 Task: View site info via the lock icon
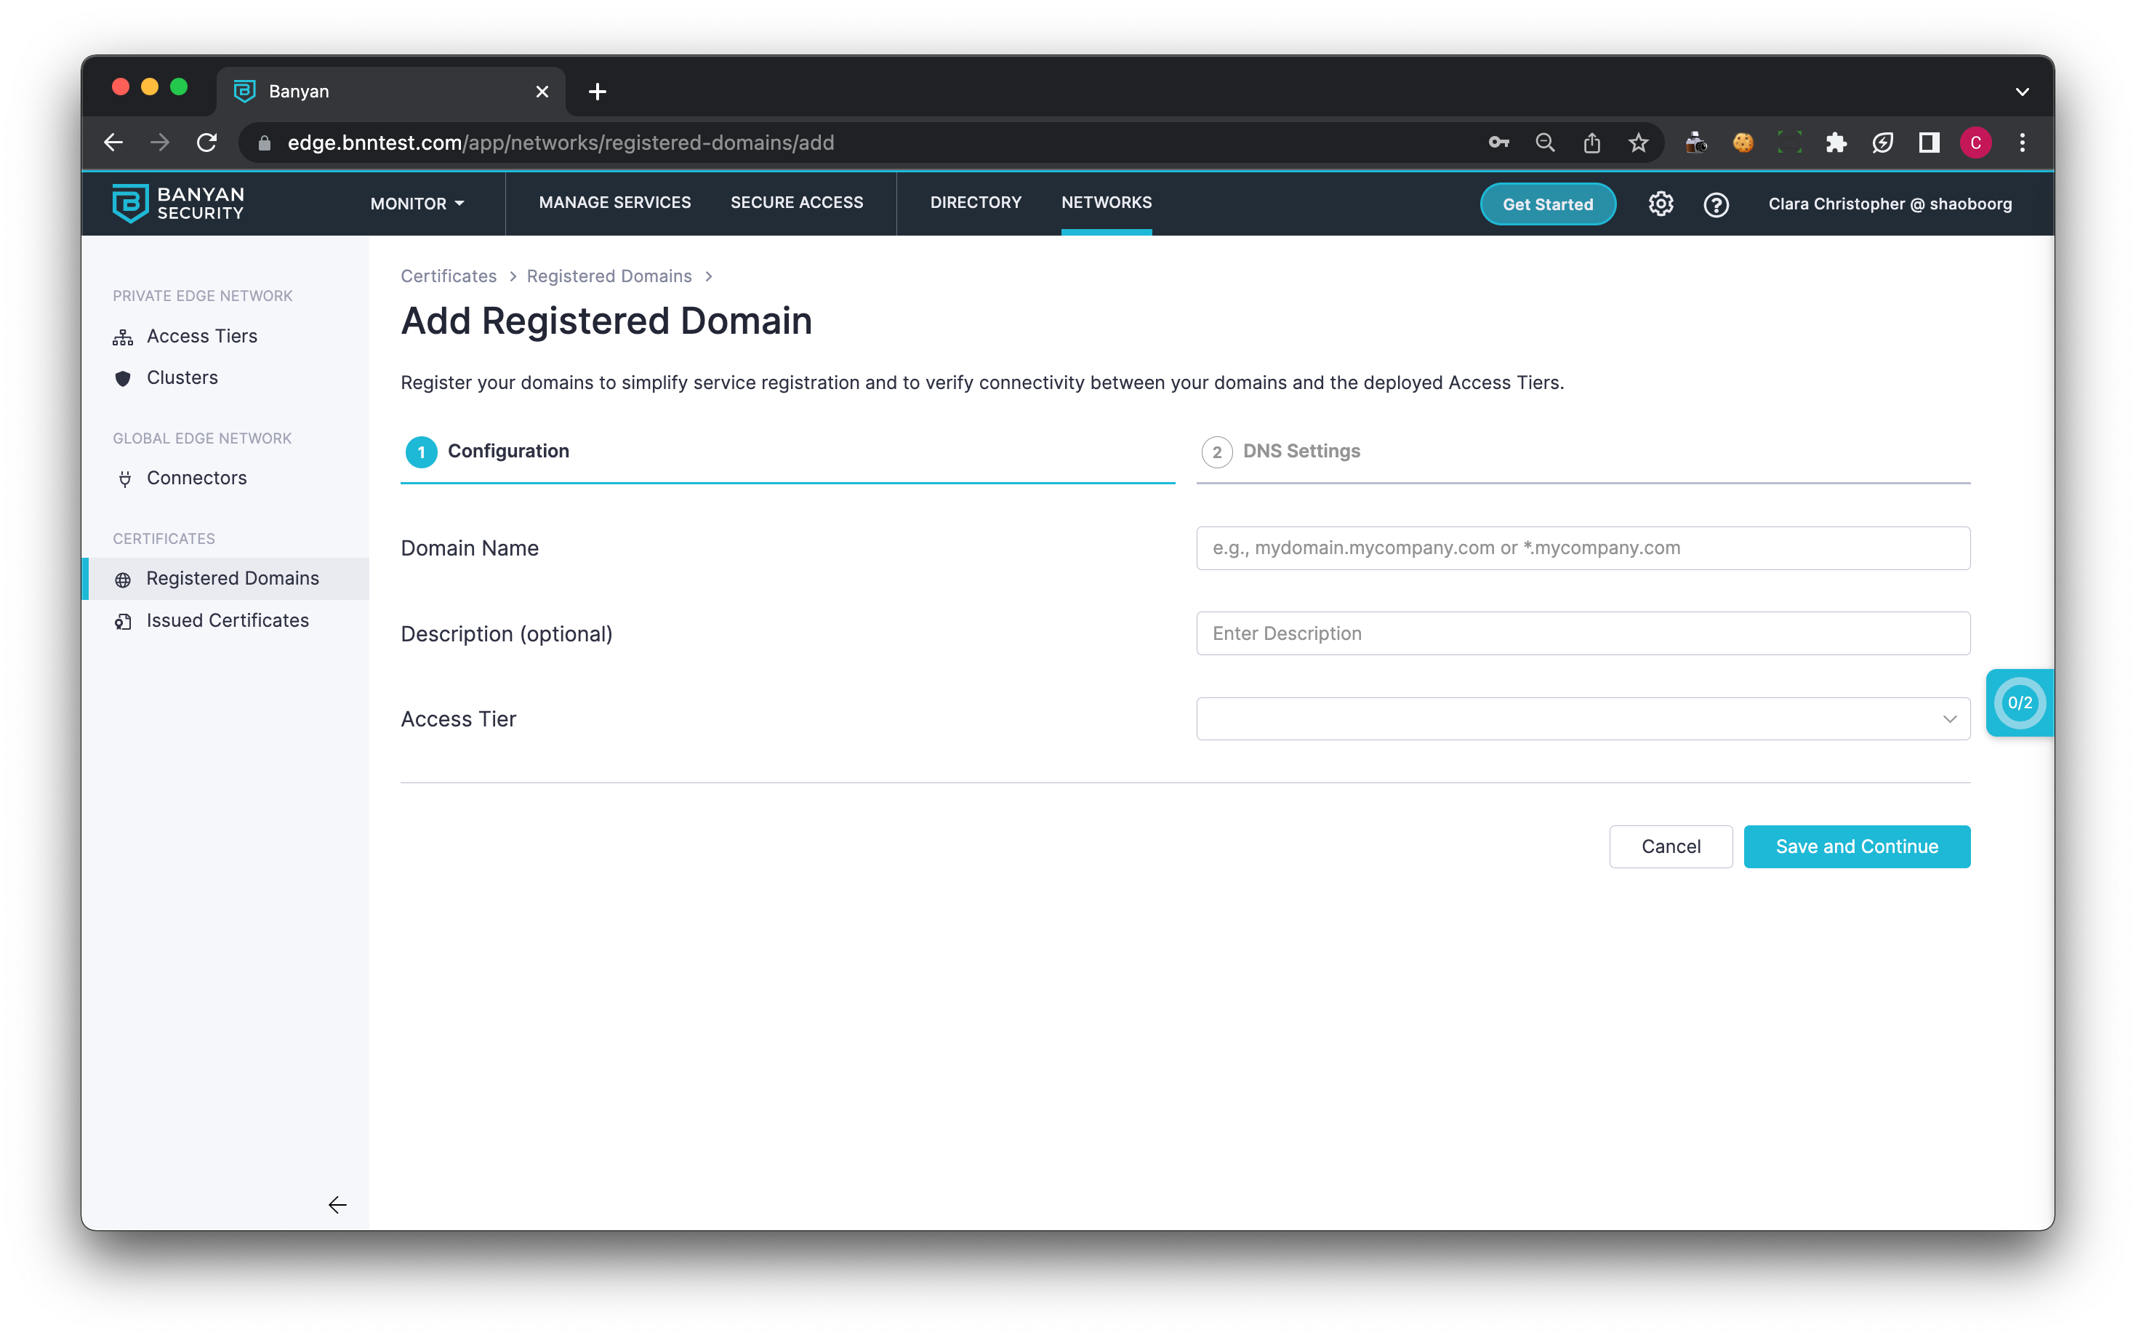(264, 143)
